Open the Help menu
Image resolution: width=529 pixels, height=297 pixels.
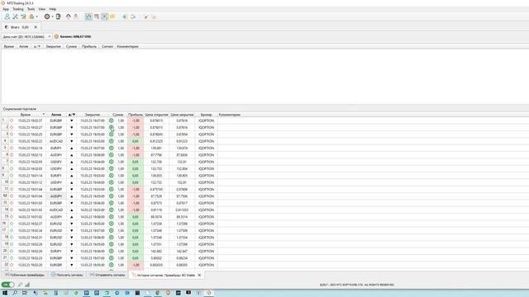pos(53,9)
